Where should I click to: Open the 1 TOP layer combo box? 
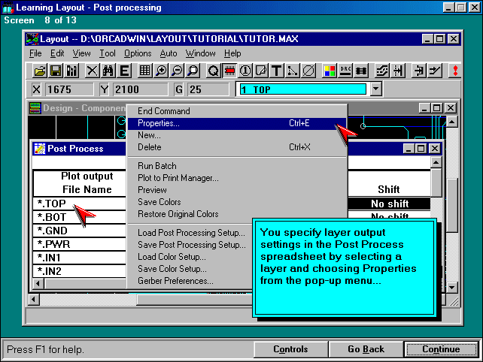302,89
